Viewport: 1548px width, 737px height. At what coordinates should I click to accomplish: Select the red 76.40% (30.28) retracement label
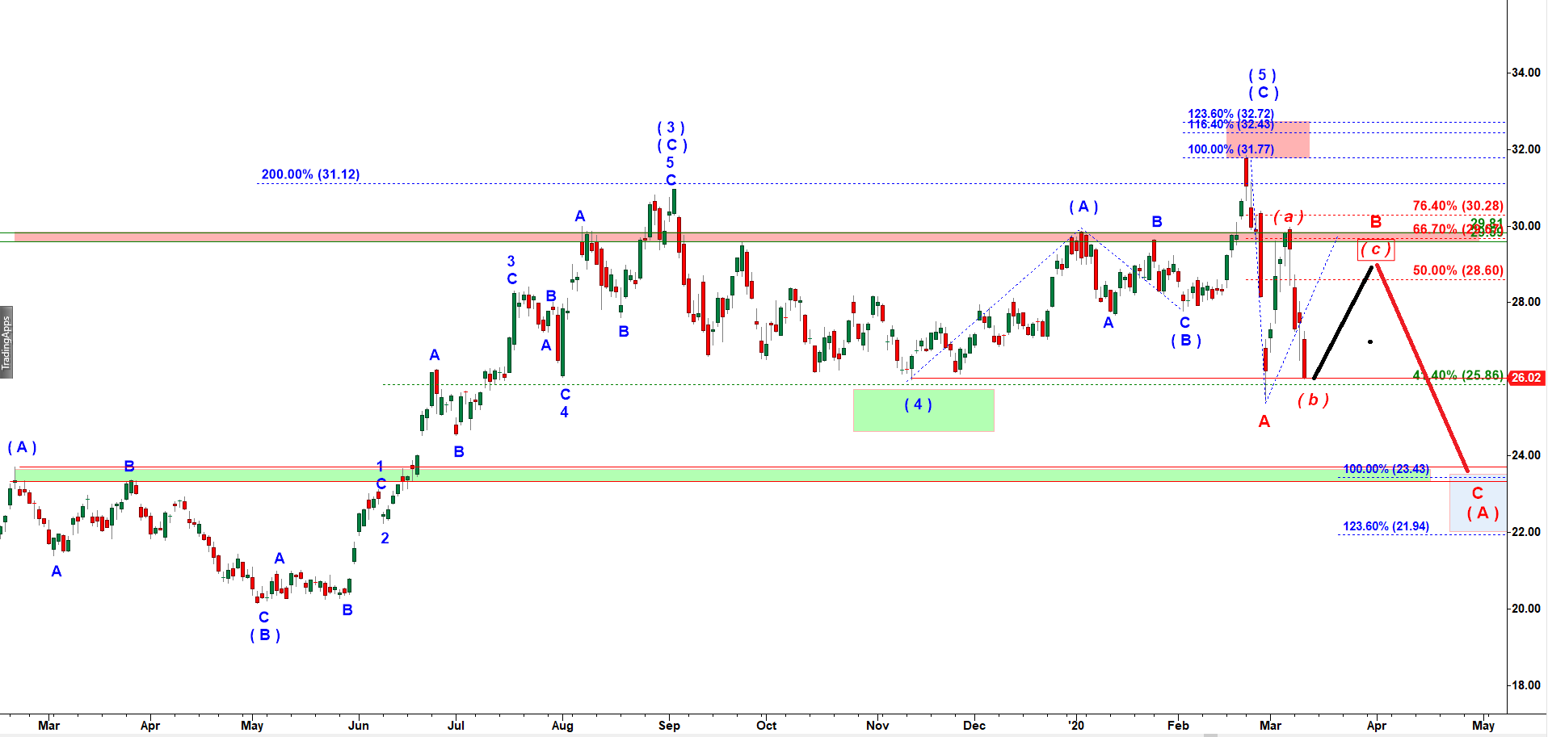[1457, 206]
